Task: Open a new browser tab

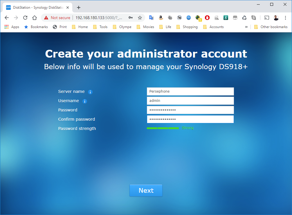Action: click(79, 8)
